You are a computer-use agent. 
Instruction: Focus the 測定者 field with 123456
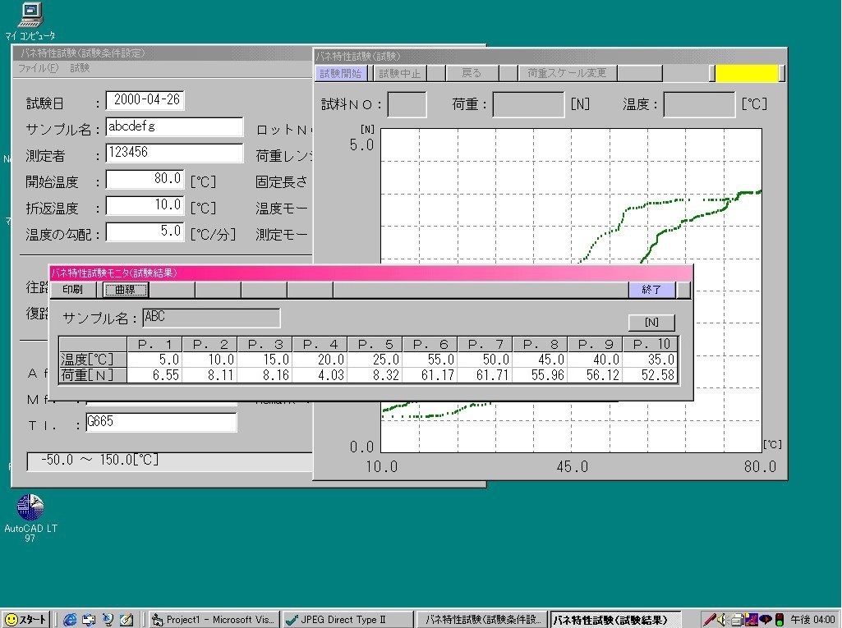pyautogui.click(x=174, y=153)
